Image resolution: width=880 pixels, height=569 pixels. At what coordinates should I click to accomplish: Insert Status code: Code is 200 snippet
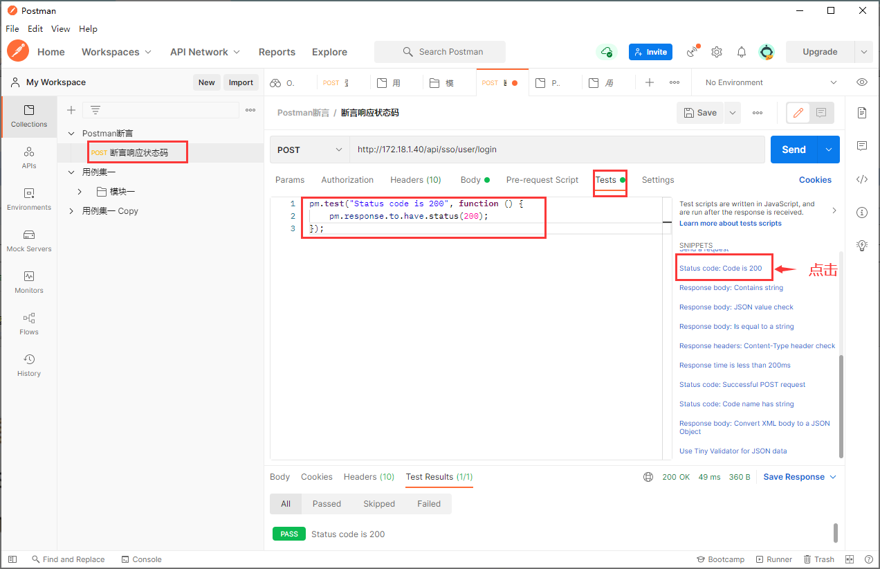[721, 269]
